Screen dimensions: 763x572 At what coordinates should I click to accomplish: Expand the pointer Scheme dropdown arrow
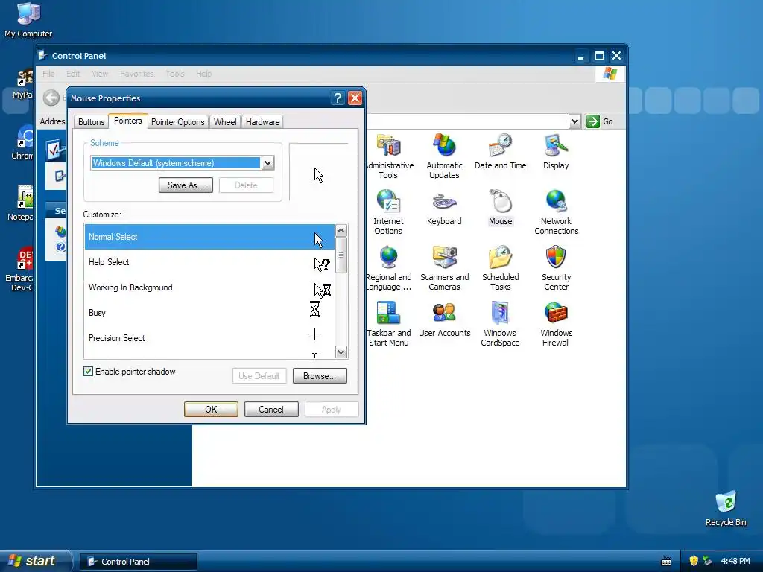point(267,163)
